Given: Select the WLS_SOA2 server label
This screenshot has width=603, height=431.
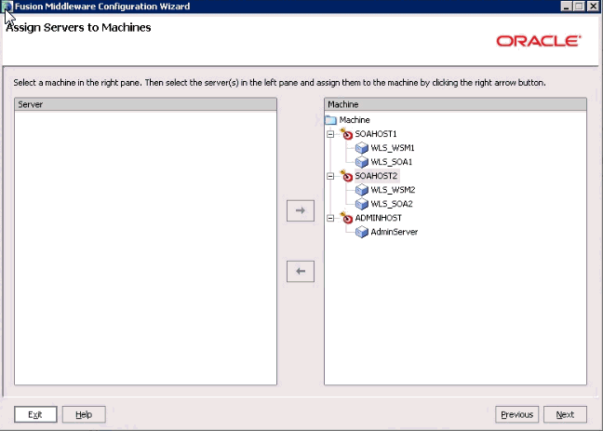Looking at the screenshot, I should [392, 204].
